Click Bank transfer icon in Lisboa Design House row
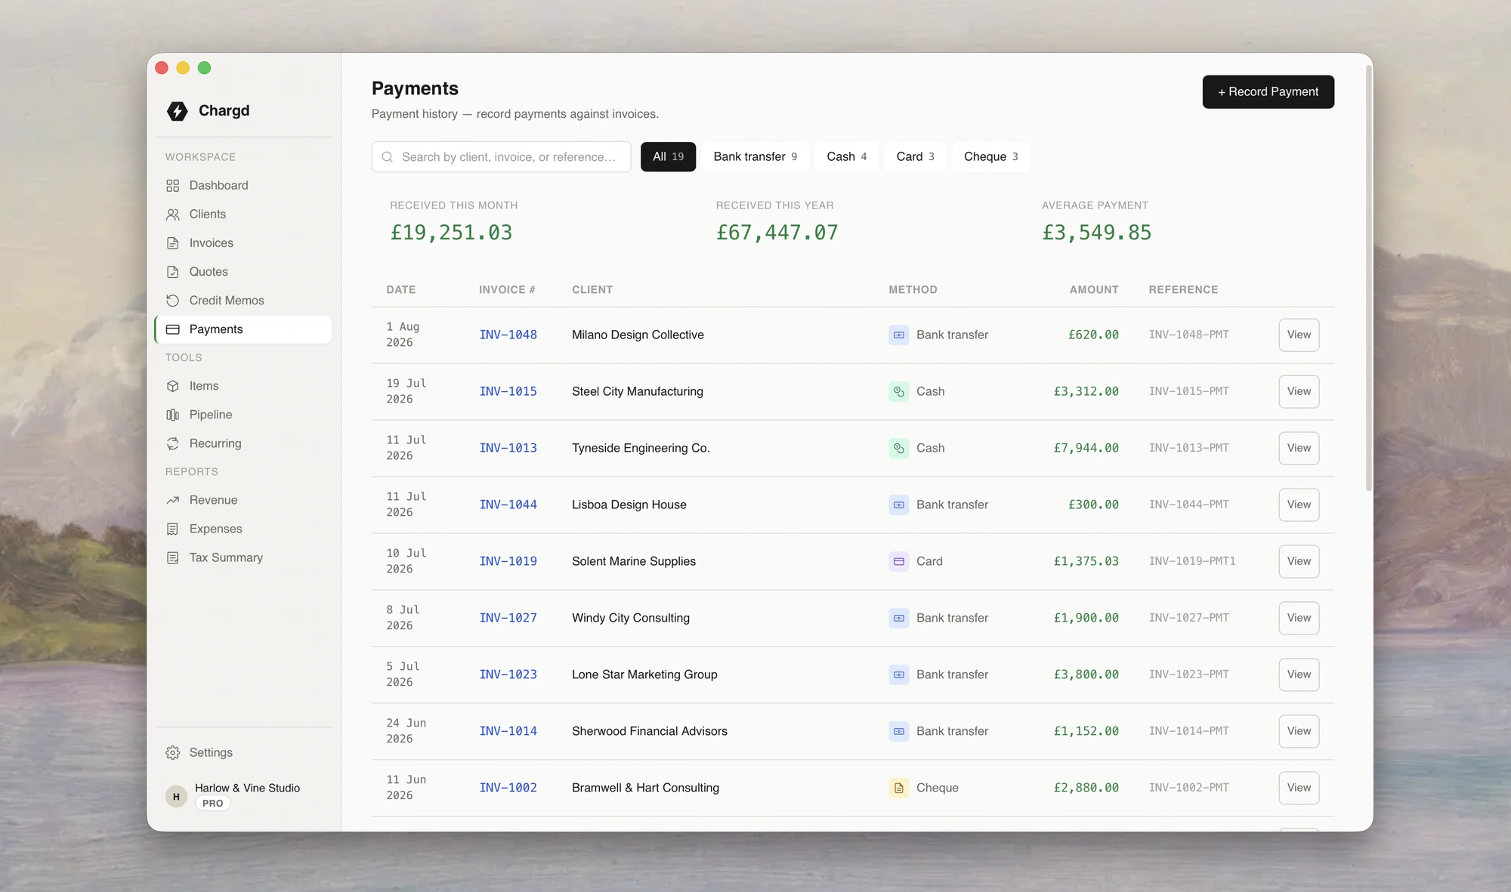Screen dimensions: 1511x892 (899, 505)
